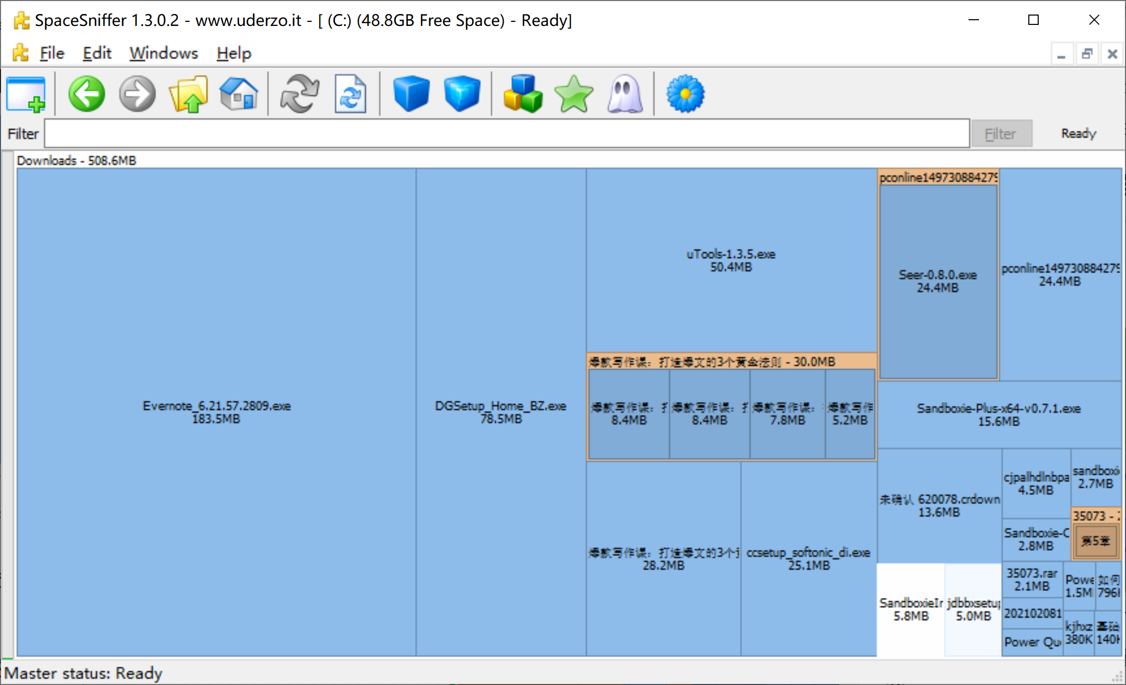Select the sandboxie 2.7MB block

tap(1096, 477)
